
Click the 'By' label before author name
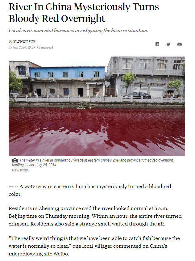[x=10, y=42]
